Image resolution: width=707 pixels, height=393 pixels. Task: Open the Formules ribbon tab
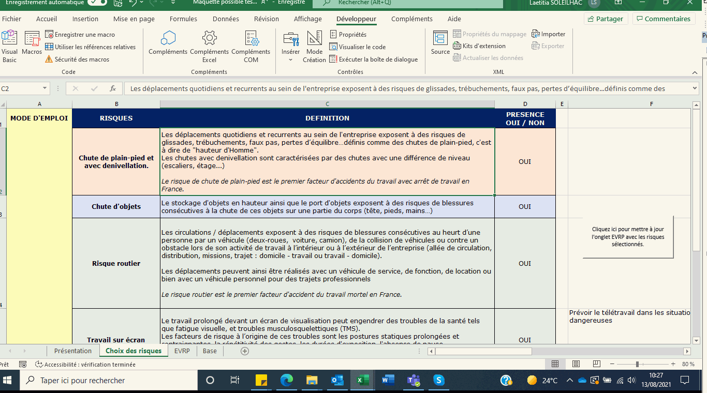(x=183, y=19)
